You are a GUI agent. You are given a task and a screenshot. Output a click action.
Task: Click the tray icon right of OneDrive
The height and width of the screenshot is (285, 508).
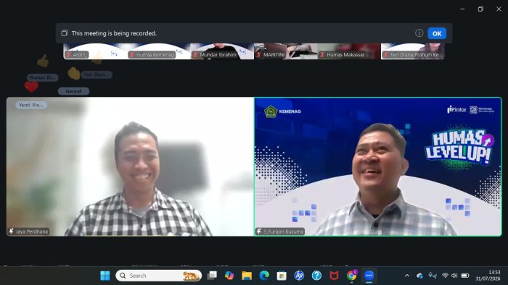point(433,276)
